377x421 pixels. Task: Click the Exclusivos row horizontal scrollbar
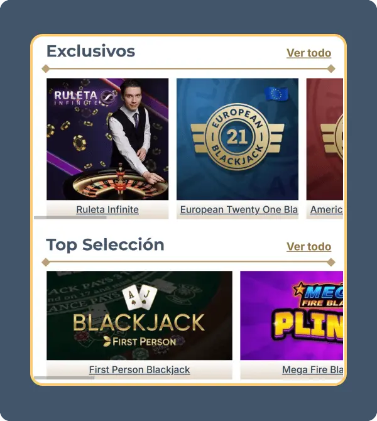[x=70, y=217]
